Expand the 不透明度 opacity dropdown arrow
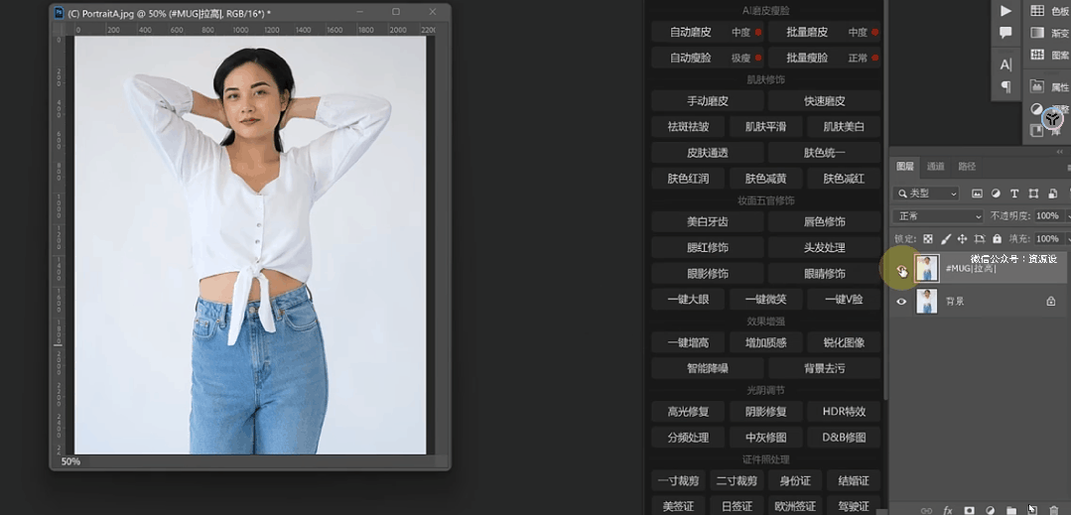This screenshot has height=515, width=1071. pyautogui.click(x=1067, y=216)
